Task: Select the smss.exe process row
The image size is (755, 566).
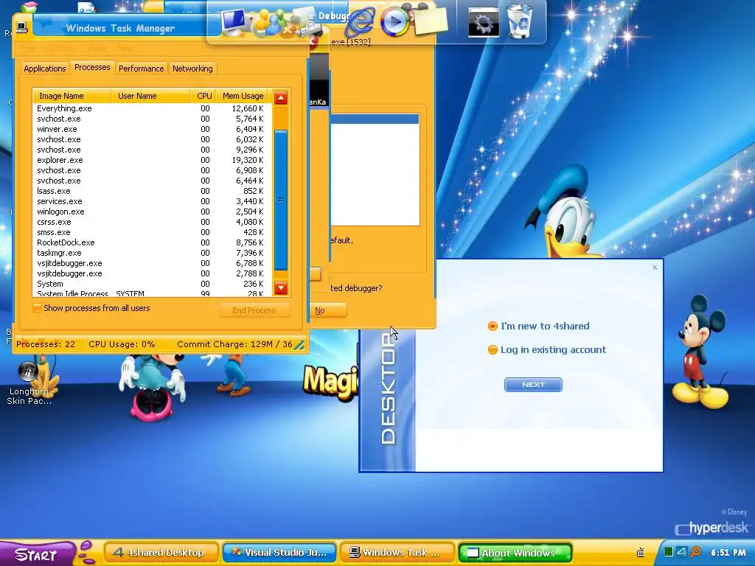Action: point(152,232)
